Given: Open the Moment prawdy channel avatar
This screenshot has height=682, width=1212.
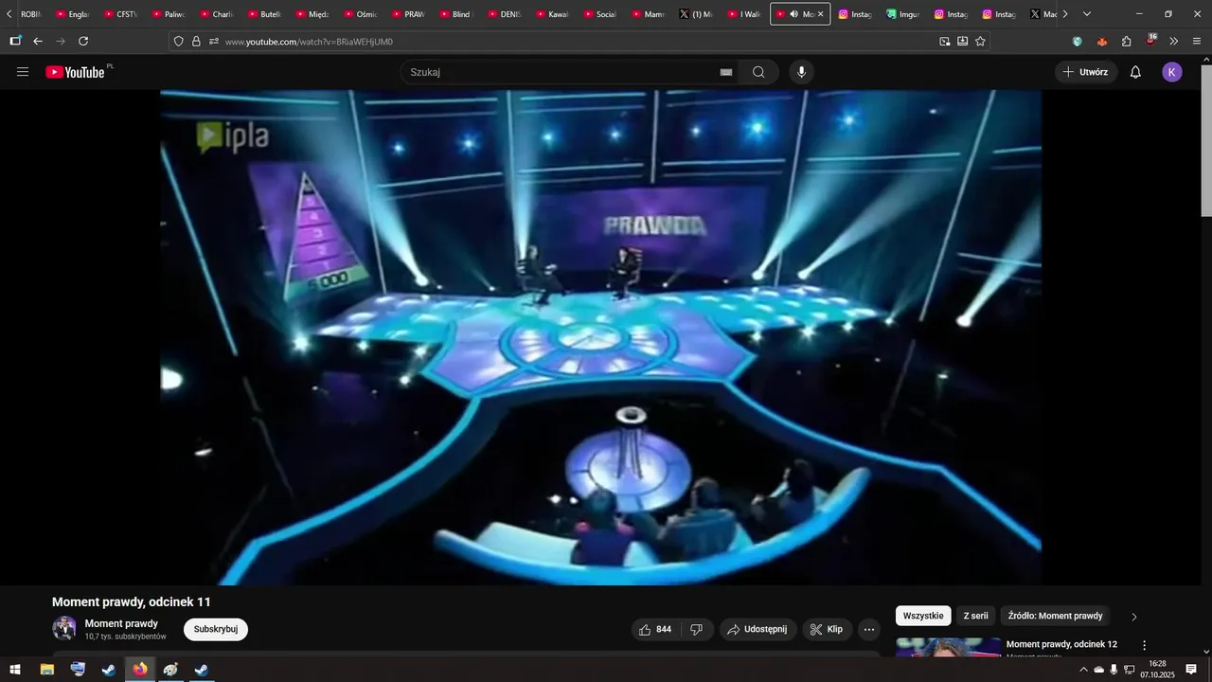Looking at the screenshot, I should pyautogui.click(x=64, y=629).
